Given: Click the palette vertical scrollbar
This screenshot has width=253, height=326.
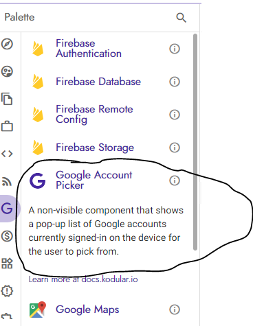Looking at the screenshot, I should (x=195, y=142).
